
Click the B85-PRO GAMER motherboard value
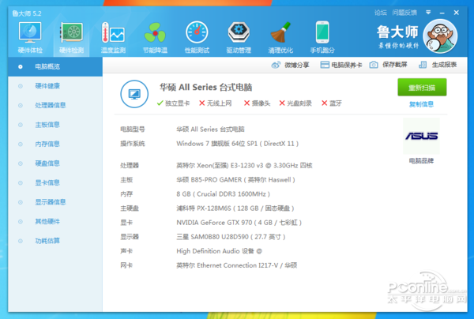click(x=235, y=180)
